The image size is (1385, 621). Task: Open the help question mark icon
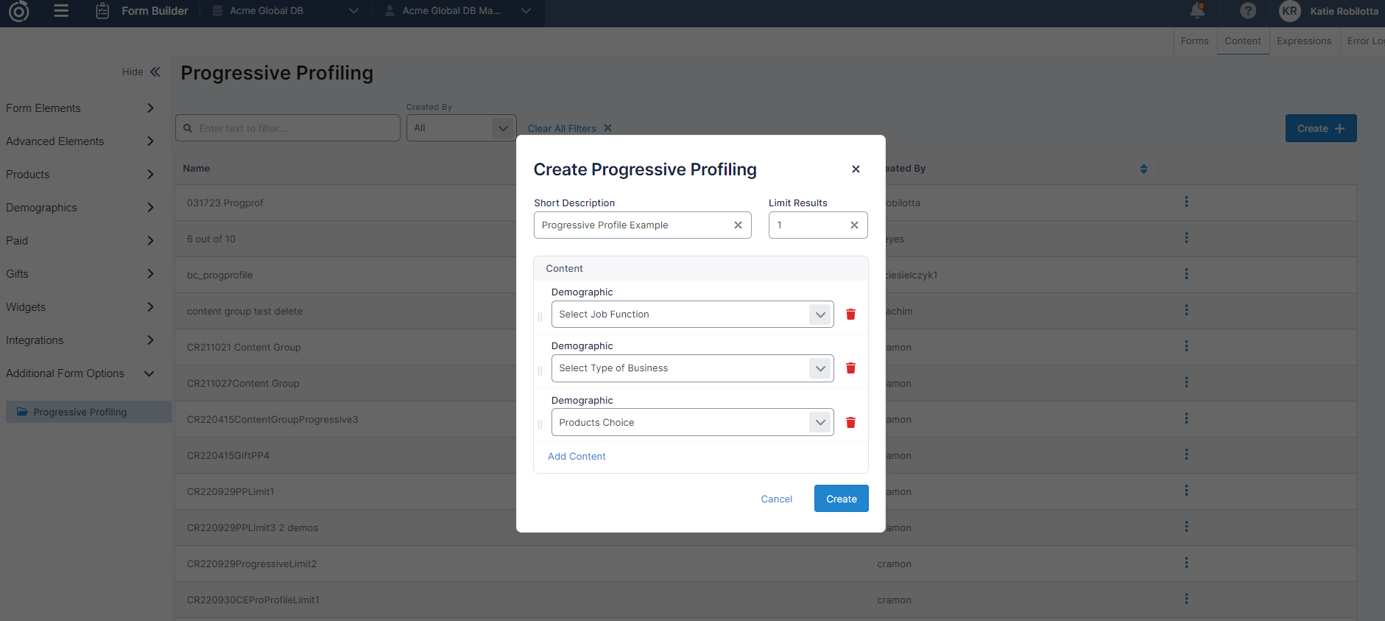(x=1247, y=11)
